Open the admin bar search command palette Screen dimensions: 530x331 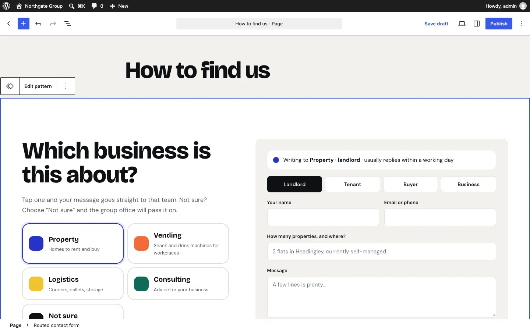coord(77,6)
